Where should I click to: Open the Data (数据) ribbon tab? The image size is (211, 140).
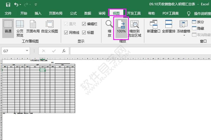point(88,13)
